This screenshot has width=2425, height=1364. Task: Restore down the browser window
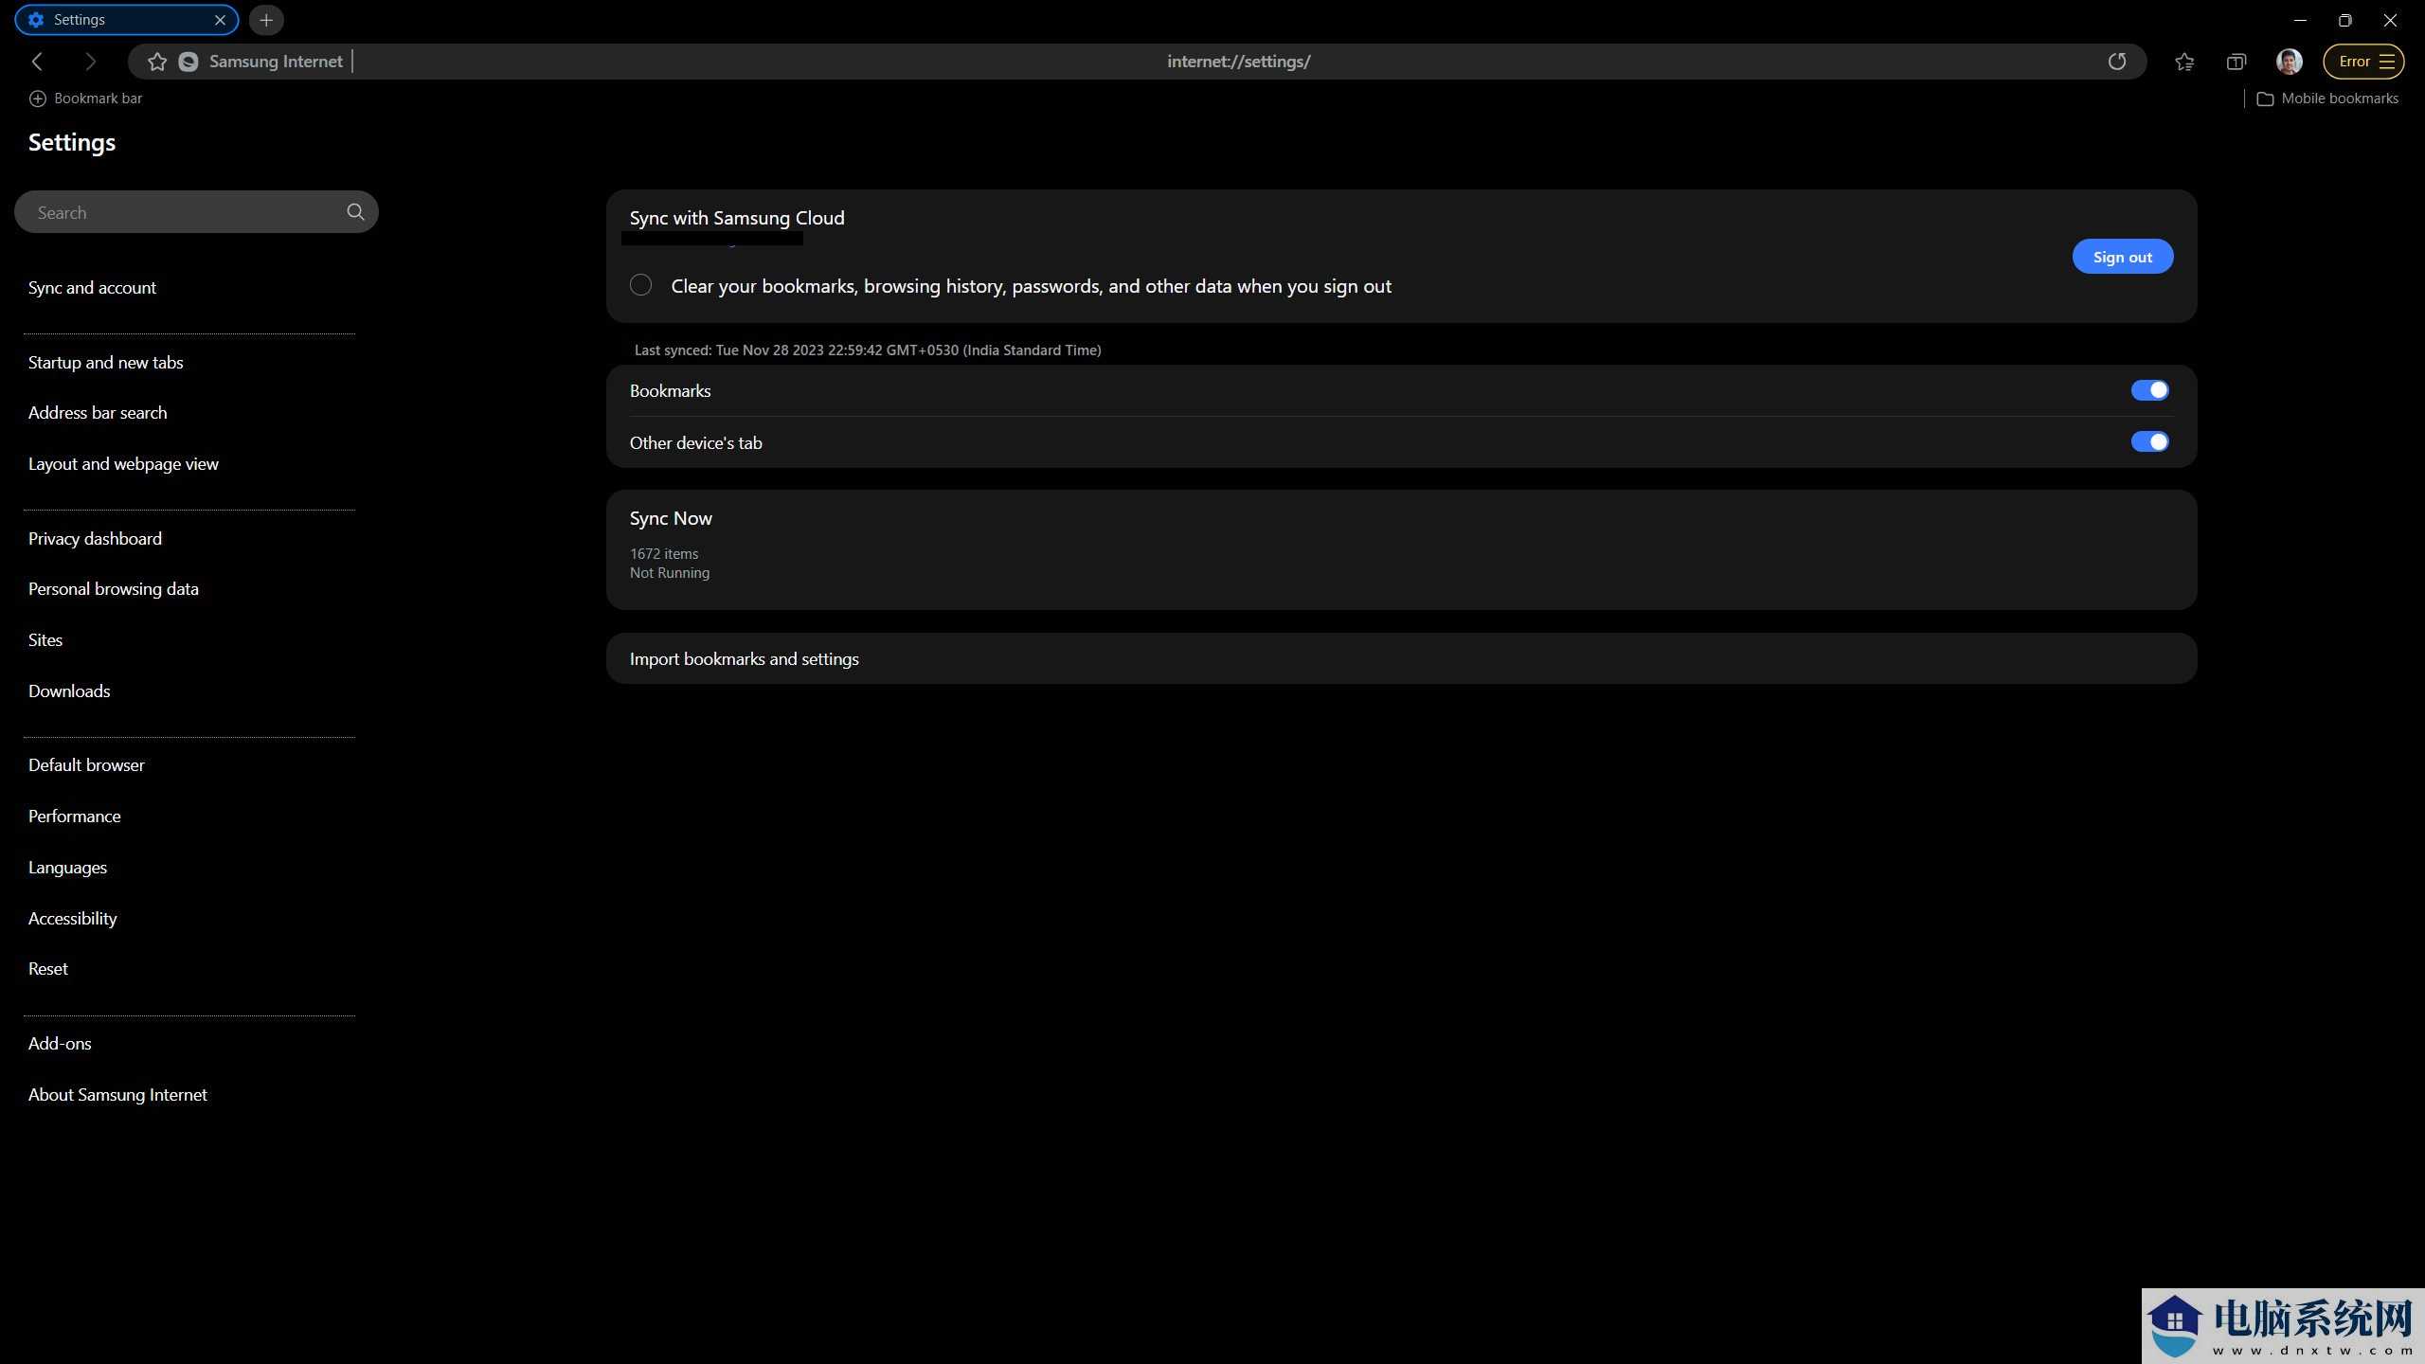(2344, 20)
